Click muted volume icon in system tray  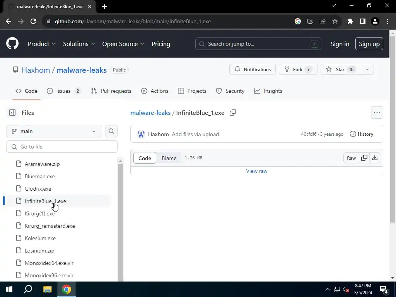tap(346, 289)
